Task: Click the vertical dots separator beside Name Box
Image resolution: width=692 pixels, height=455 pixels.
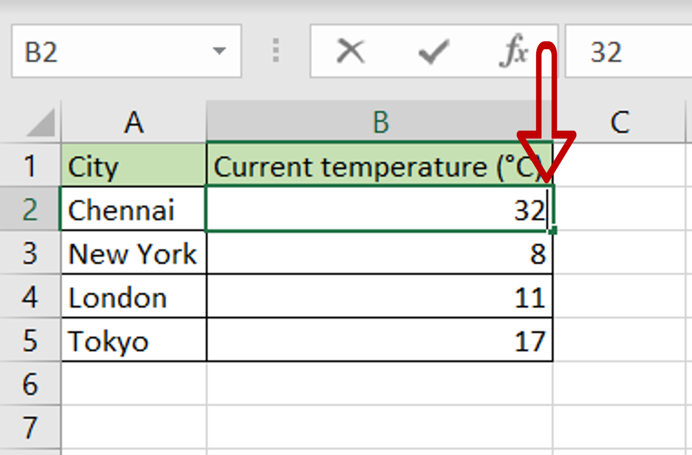Action: (275, 51)
